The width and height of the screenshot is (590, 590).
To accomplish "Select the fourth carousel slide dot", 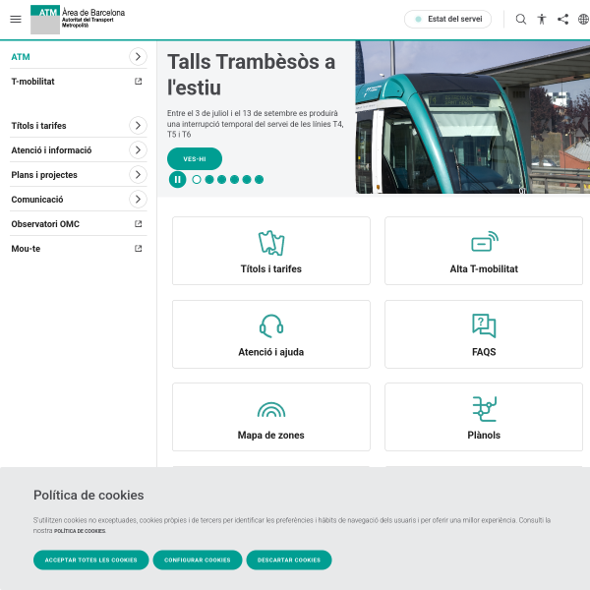I will (234, 180).
